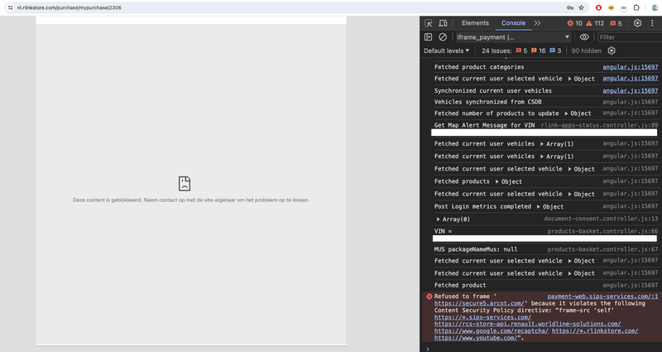Open angular.js:15697 link beside 'Synchronized current user vehicles'
This screenshot has height=352, width=662.
631,90
